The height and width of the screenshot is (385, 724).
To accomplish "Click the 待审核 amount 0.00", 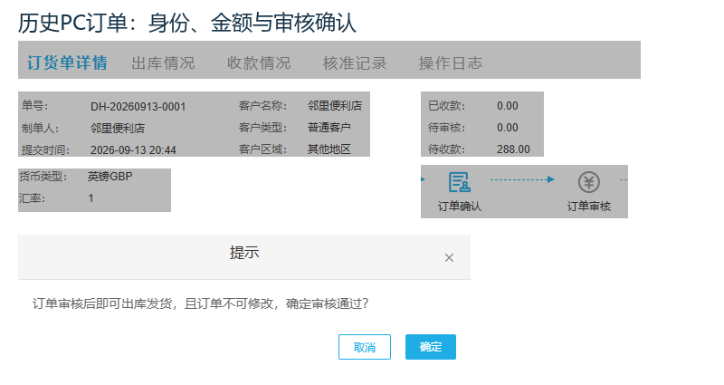I will click(508, 128).
